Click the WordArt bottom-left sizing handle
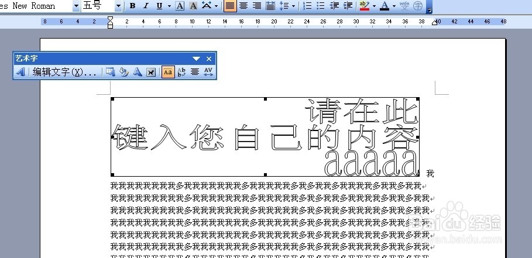The width and height of the screenshot is (532, 258). pyautogui.click(x=112, y=175)
